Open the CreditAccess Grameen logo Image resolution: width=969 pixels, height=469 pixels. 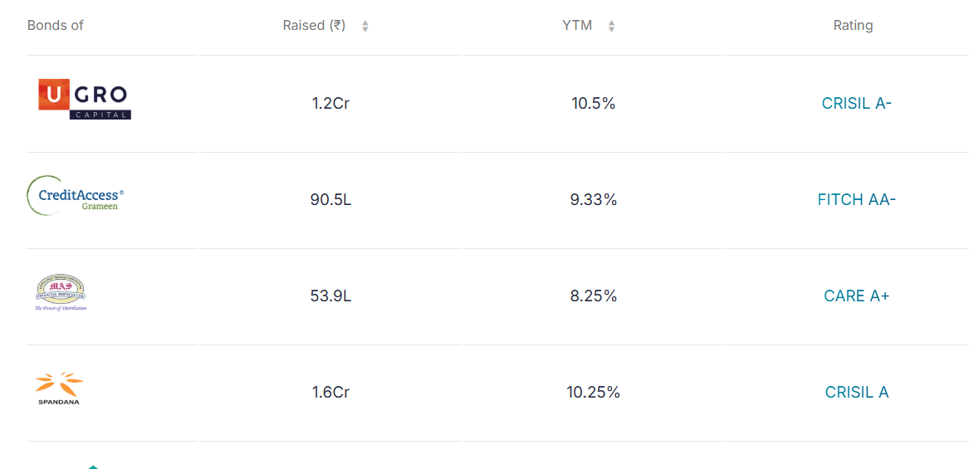(76, 195)
